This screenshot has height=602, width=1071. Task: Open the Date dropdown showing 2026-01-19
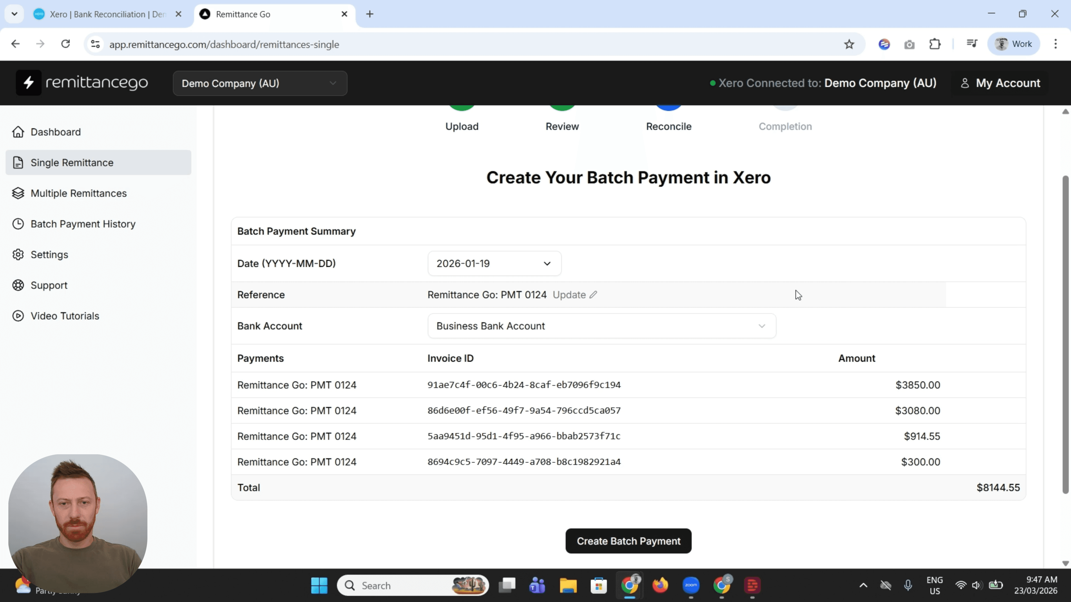pos(494,263)
